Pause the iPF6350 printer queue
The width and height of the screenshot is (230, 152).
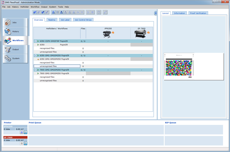22,132
